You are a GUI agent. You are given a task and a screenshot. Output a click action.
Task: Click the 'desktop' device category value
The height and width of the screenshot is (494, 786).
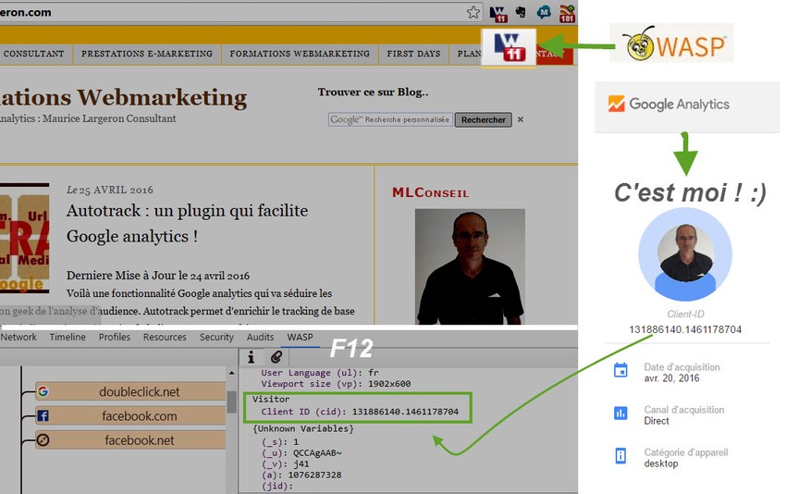(661, 463)
